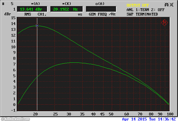Click the GEN FREQ /Hz axis label
Screen dimensions: 178x121
(102, 14)
